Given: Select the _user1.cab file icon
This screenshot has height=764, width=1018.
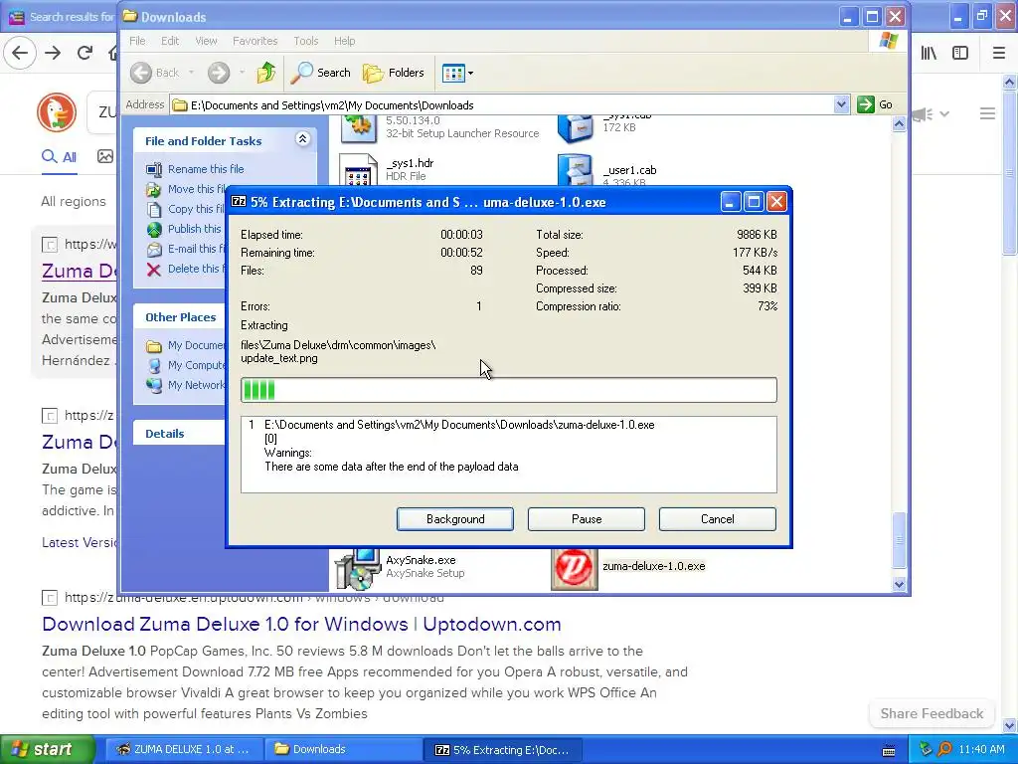Looking at the screenshot, I should [575, 170].
